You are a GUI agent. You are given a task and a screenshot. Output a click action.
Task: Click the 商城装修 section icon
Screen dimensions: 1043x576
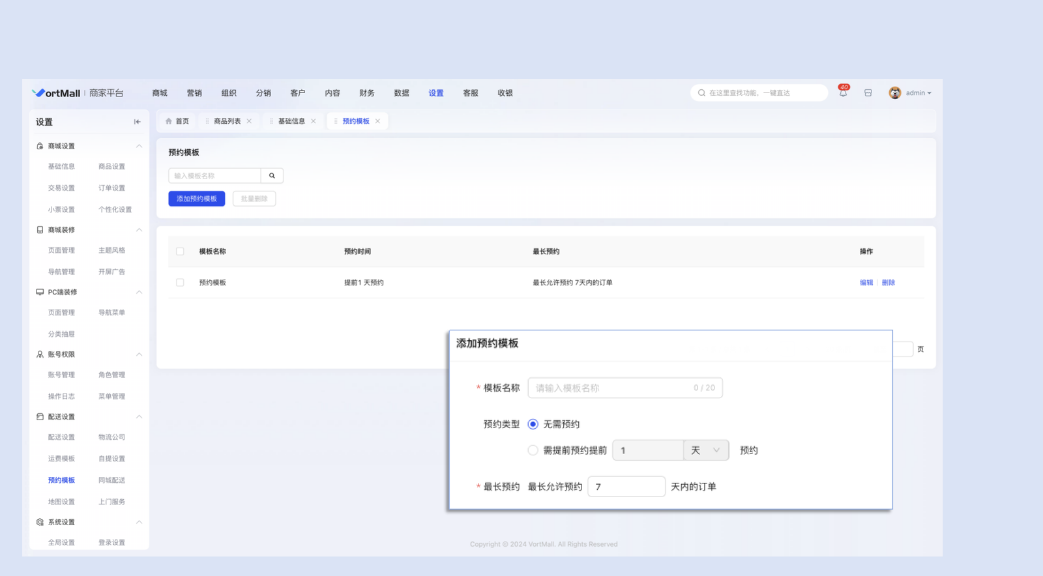[x=40, y=230]
